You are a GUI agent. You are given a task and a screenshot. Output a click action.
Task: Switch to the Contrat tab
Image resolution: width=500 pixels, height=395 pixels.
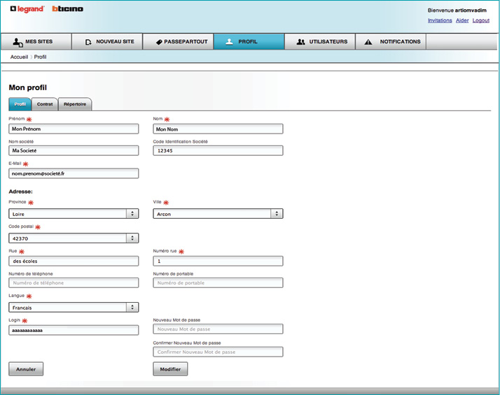click(x=45, y=104)
